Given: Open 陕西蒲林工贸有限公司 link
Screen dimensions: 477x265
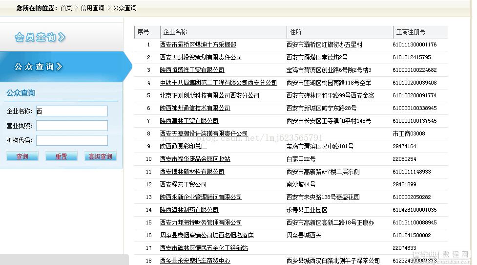Looking at the screenshot, I should click(189, 121).
